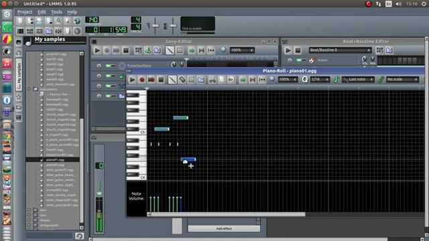Toggle loop points in Song-Editor toolbar
This screenshot has height=241, width=429.
[x=201, y=50]
